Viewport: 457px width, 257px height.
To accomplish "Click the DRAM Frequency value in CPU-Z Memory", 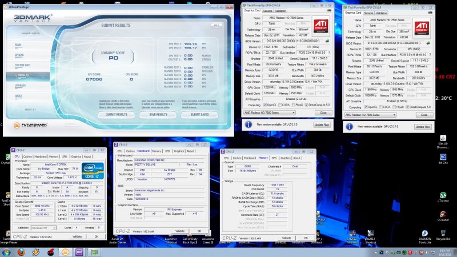I will (277, 185).
